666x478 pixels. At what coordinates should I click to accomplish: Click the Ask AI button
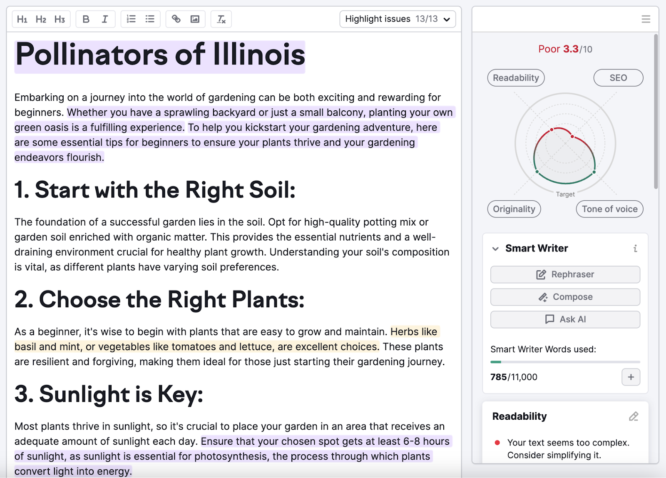coord(565,319)
